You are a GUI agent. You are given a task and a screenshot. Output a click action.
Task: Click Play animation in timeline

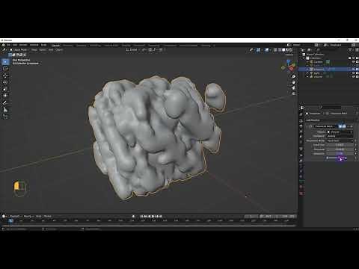click(x=153, y=216)
